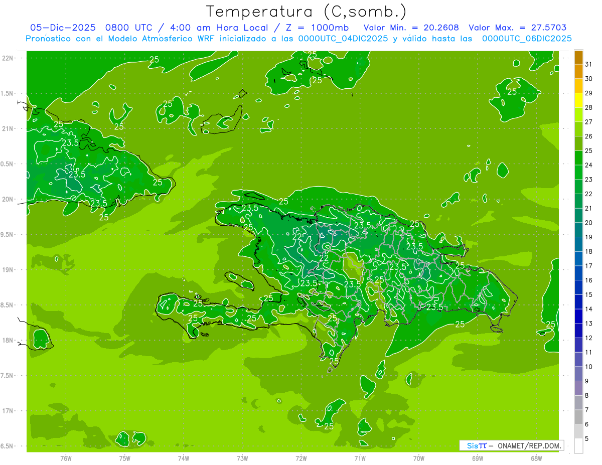The height and width of the screenshot is (465, 602).
Task: Click the '18N' latitude axis label
Action: click(x=7, y=340)
